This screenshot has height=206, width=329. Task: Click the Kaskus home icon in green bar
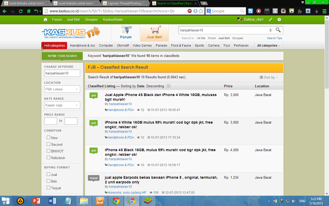pos(45,20)
